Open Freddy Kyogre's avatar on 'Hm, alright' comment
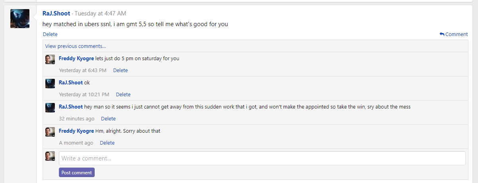 pos(50,132)
